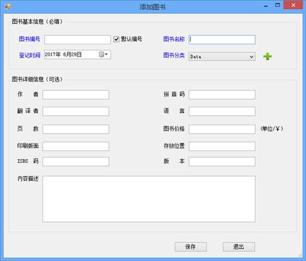Click the 内容描述 large text area
This screenshot has height=261, width=306.
(149, 199)
